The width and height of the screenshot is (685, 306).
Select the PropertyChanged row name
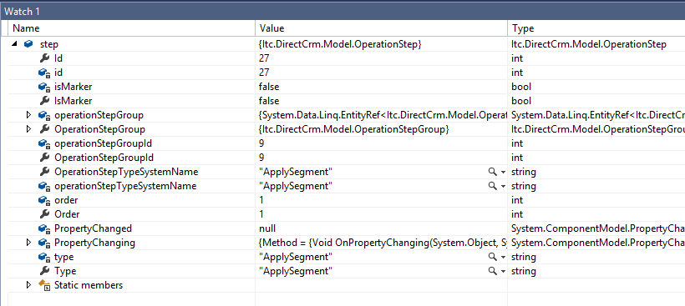pos(93,228)
